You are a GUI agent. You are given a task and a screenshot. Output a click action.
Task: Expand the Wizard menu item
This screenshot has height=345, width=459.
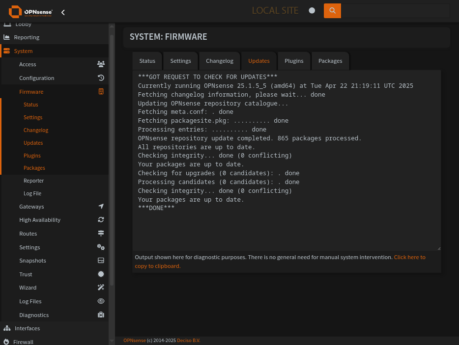pos(55,288)
